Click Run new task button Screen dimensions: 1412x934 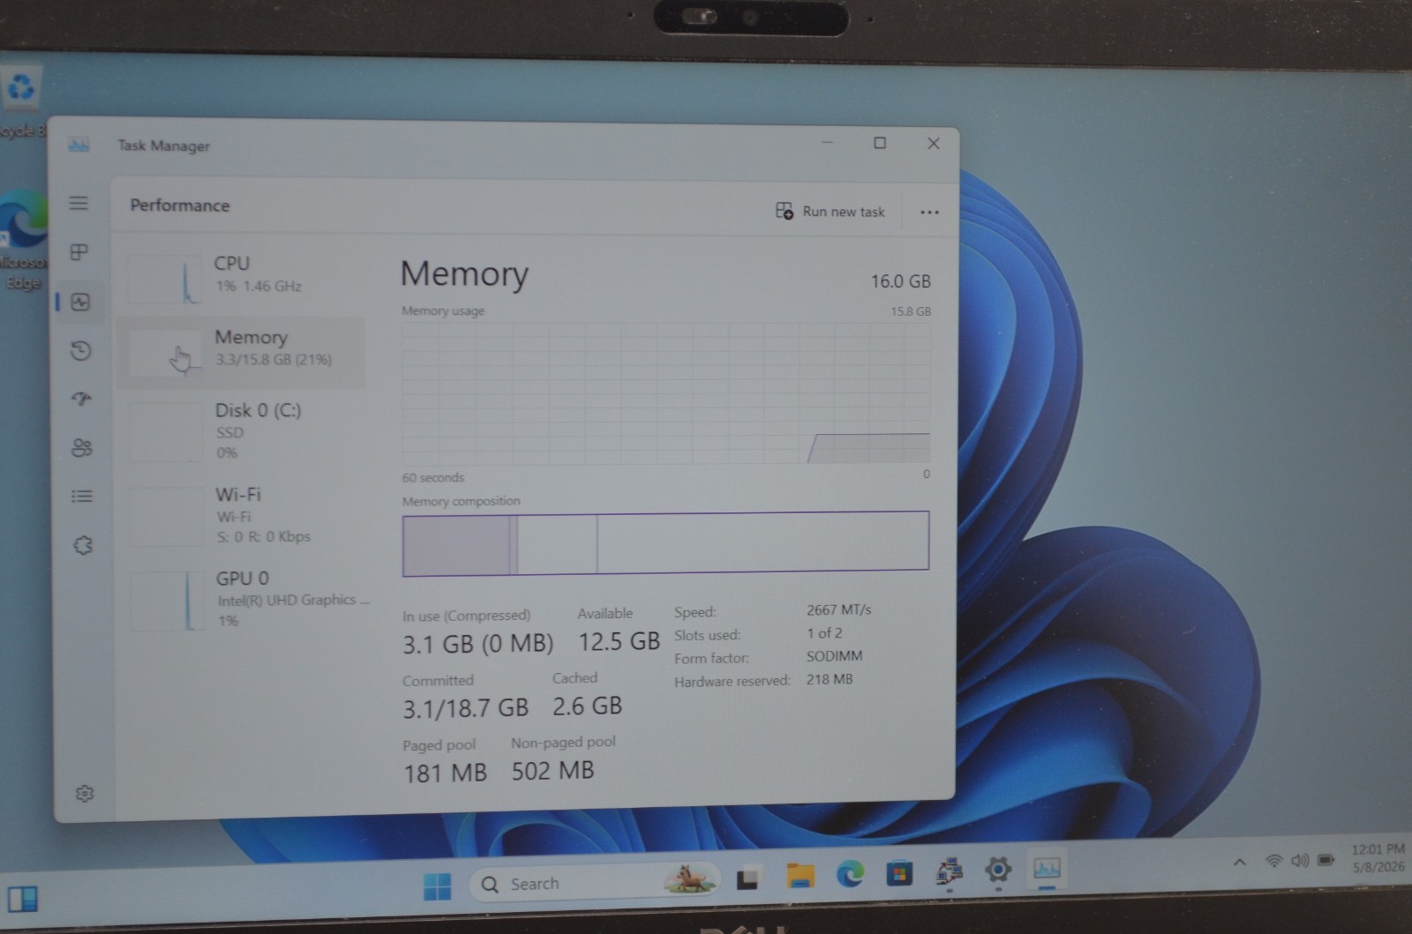tap(830, 212)
